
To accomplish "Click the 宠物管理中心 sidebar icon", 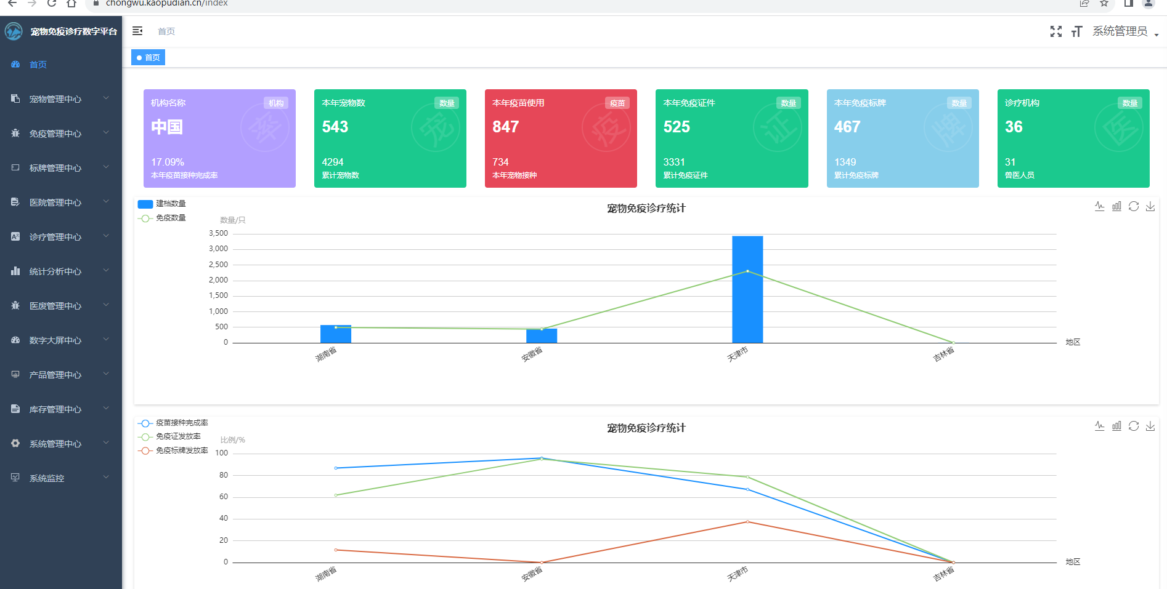I will (15, 98).
